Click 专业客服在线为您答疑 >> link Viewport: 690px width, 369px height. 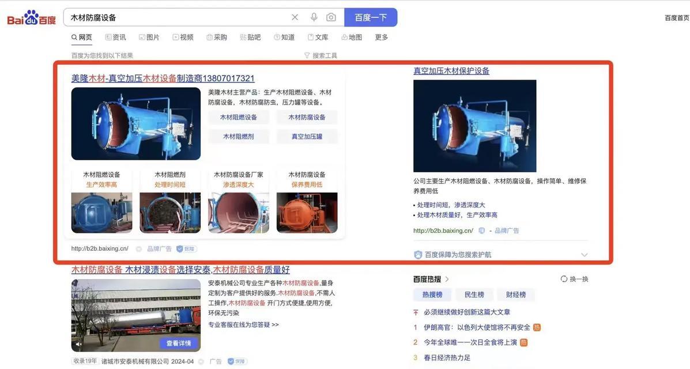coord(243,325)
